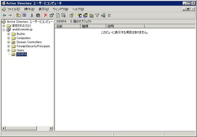Select the Domain Controllers OU

(x=29, y=42)
